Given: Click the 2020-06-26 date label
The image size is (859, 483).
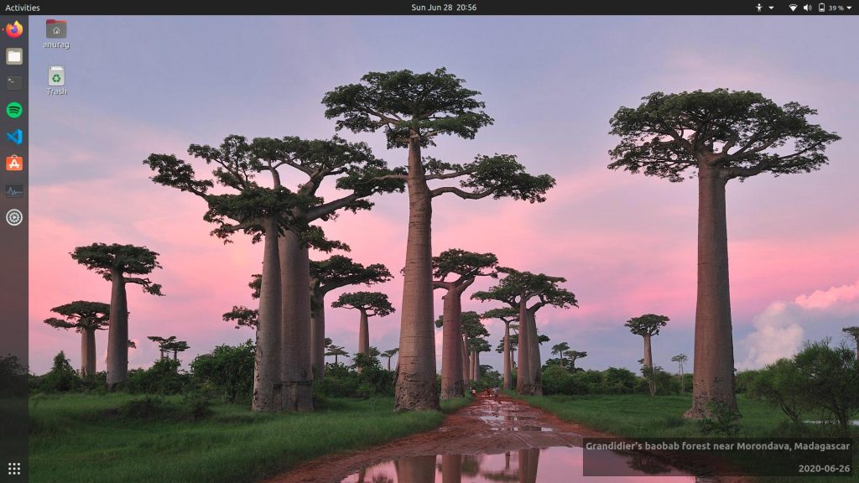Looking at the screenshot, I should 824,468.
